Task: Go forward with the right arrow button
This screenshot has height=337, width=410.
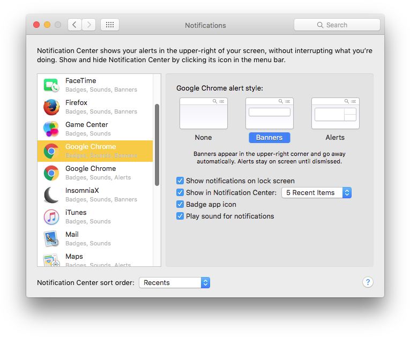Action: coord(89,25)
